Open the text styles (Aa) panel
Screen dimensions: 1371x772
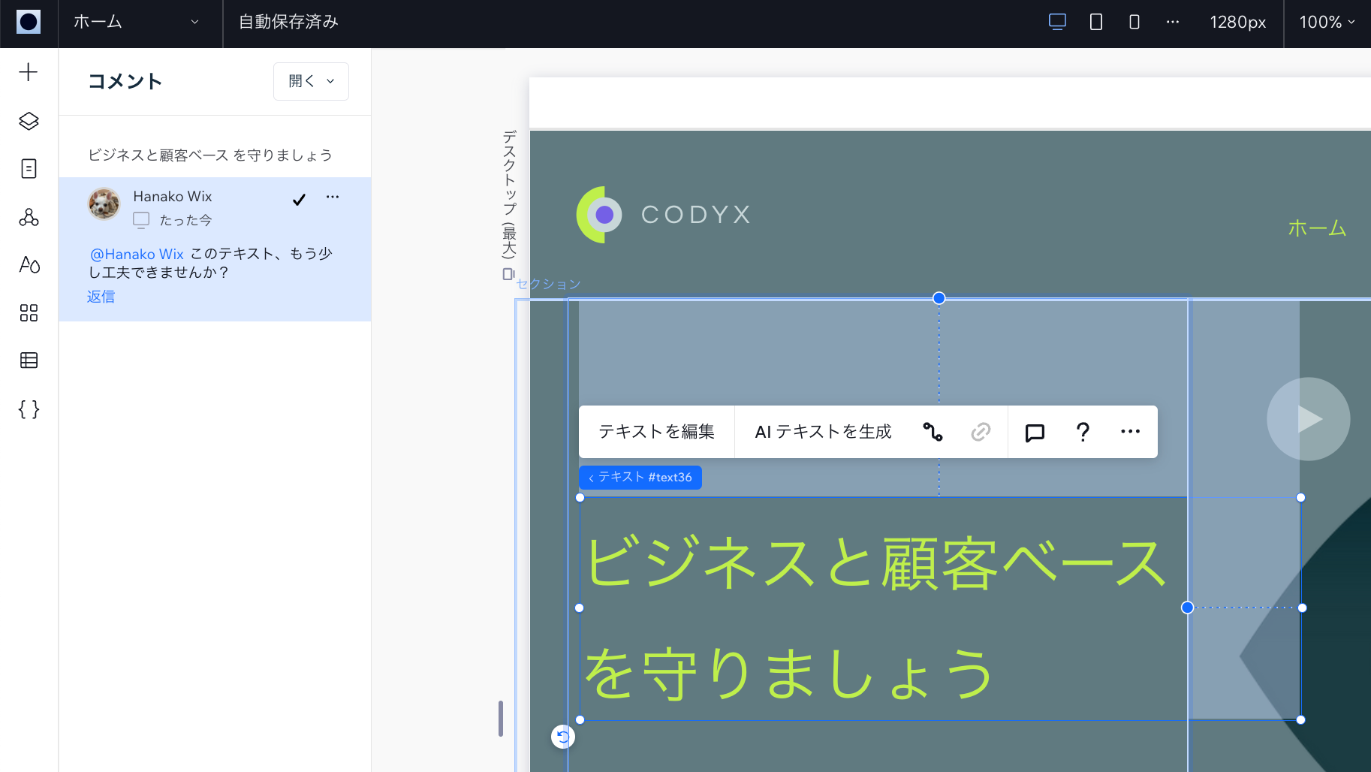click(29, 264)
